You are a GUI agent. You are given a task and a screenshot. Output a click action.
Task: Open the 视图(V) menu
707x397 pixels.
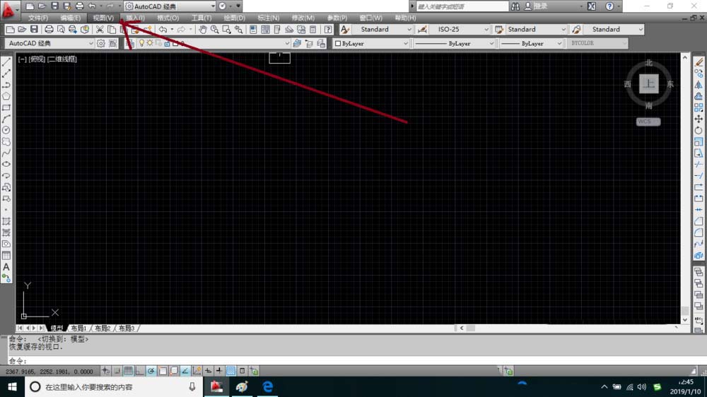coord(103,18)
